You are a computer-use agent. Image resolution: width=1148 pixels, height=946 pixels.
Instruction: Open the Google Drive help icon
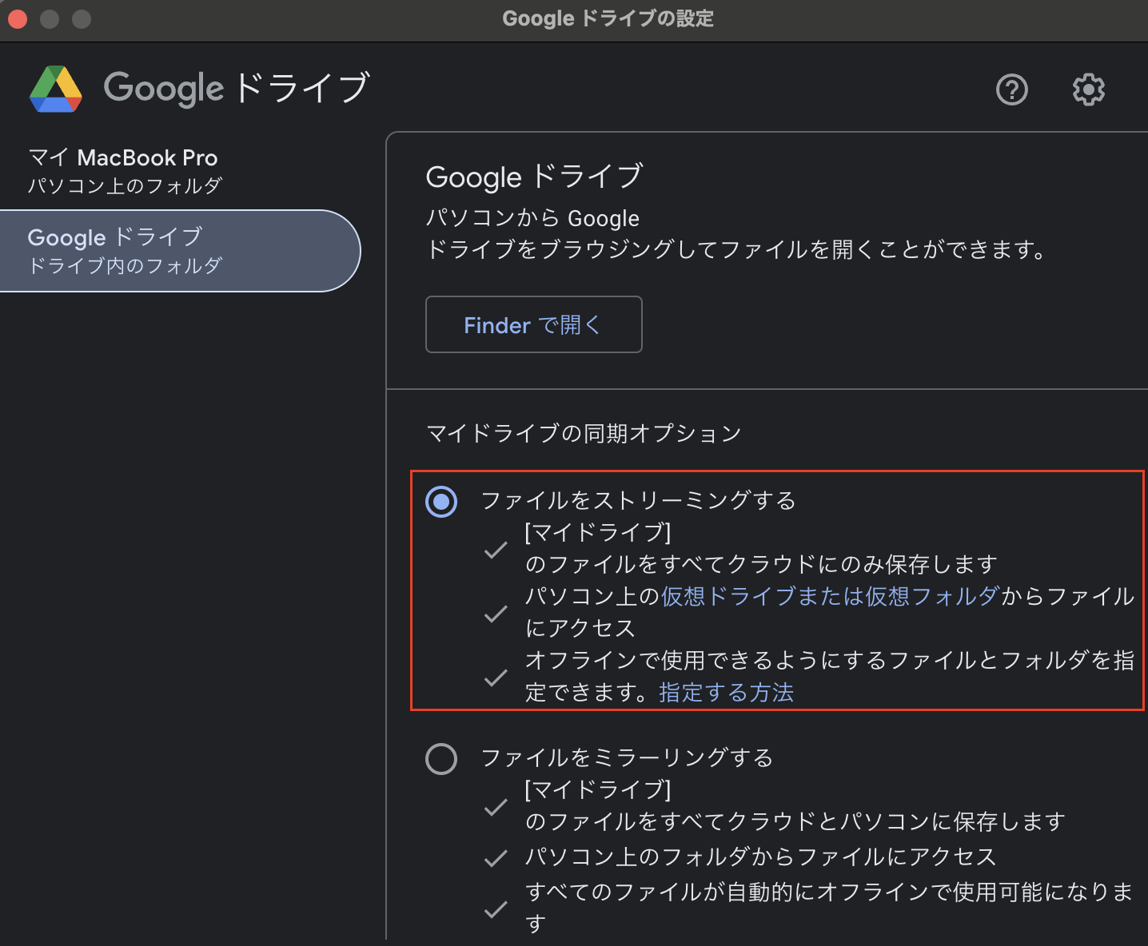tap(1011, 89)
